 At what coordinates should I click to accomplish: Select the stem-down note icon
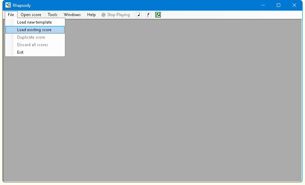coord(148,15)
